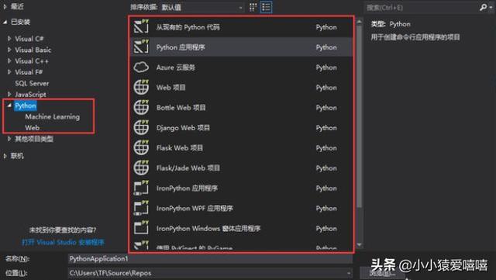Expand the Visual C# node
The width and height of the screenshot is (496, 280).
pyautogui.click(x=9, y=39)
